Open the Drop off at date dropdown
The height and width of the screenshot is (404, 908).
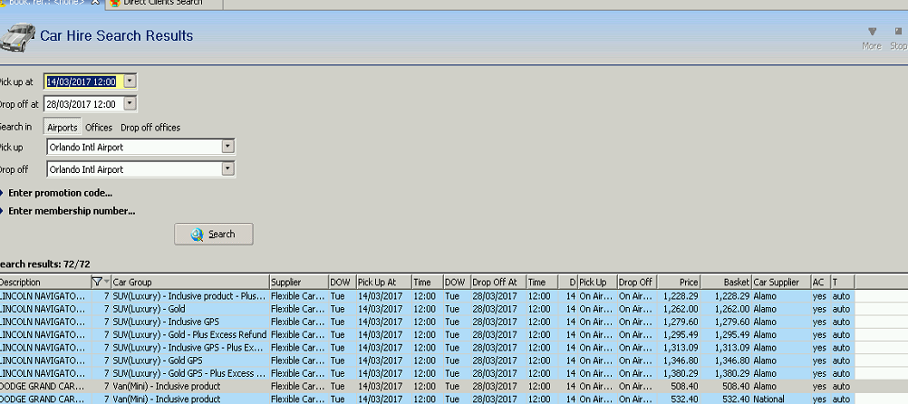tap(130, 104)
